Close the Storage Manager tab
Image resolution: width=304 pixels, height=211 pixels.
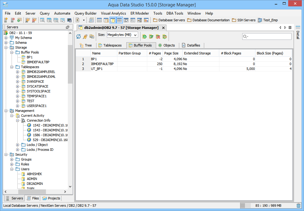[163, 28]
